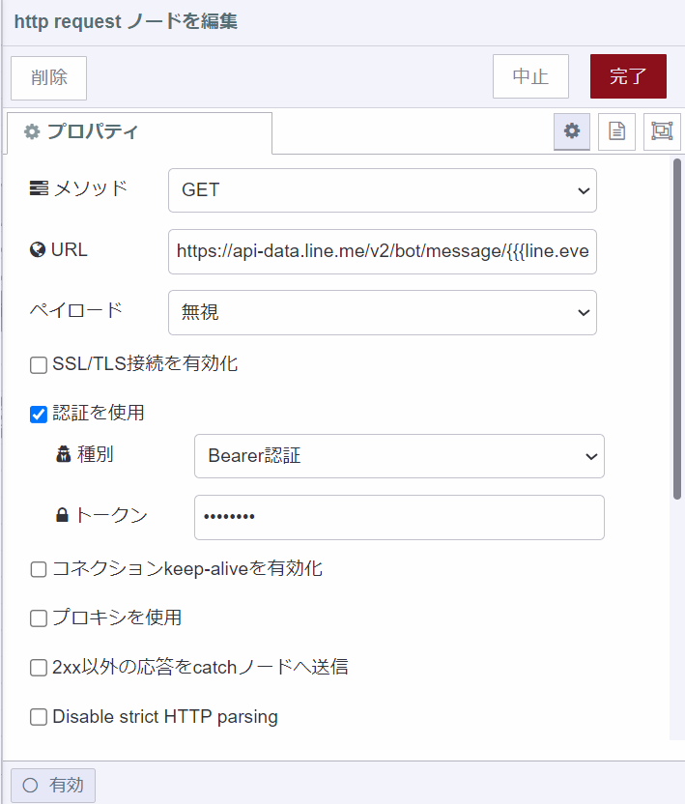
Task: Click the URL input field
Action: point(383,251)
